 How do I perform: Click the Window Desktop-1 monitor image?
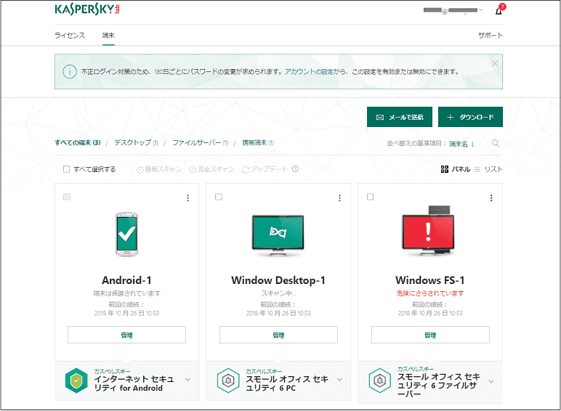pyautogui.click(x=278, y=235)
